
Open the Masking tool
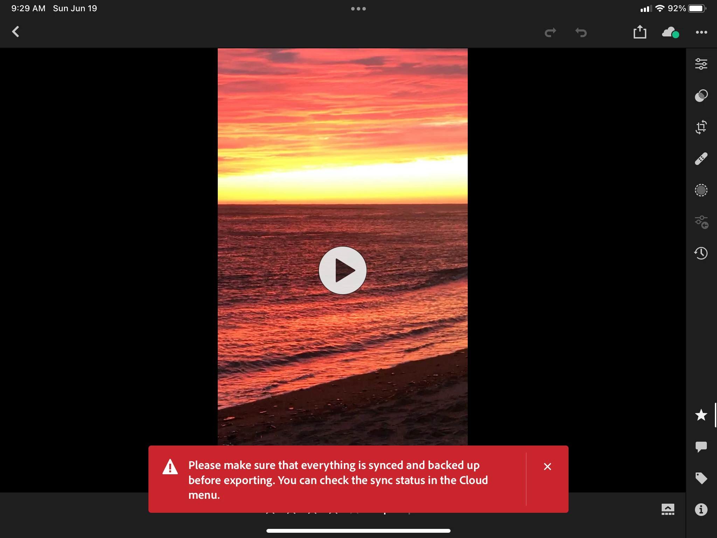coord(701,190)
